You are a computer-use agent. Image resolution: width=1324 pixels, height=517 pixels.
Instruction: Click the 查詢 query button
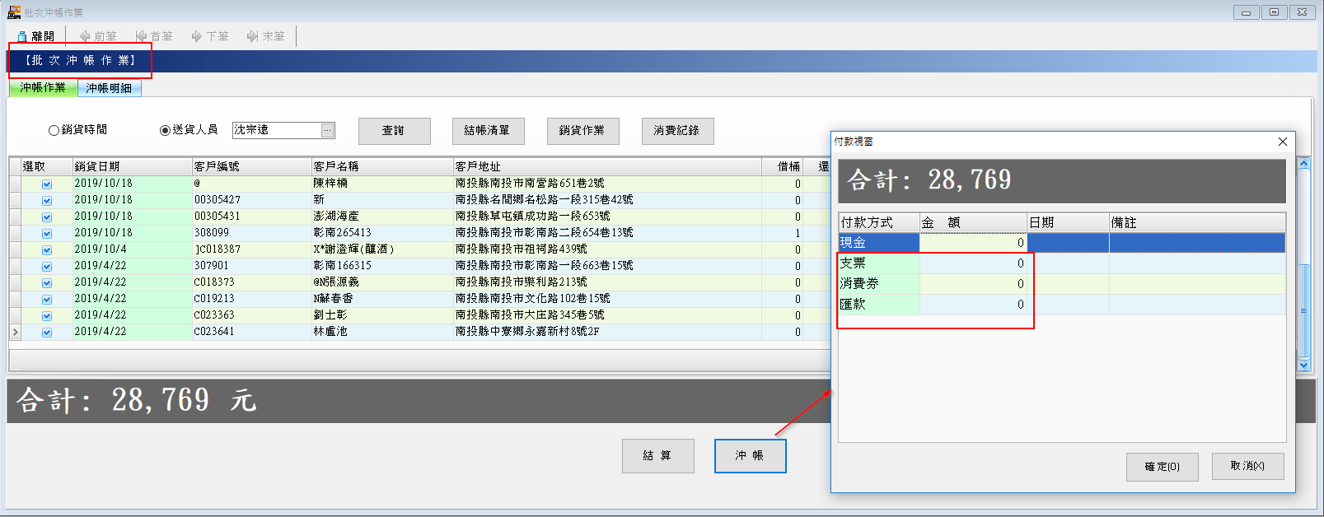pos(394,131)
